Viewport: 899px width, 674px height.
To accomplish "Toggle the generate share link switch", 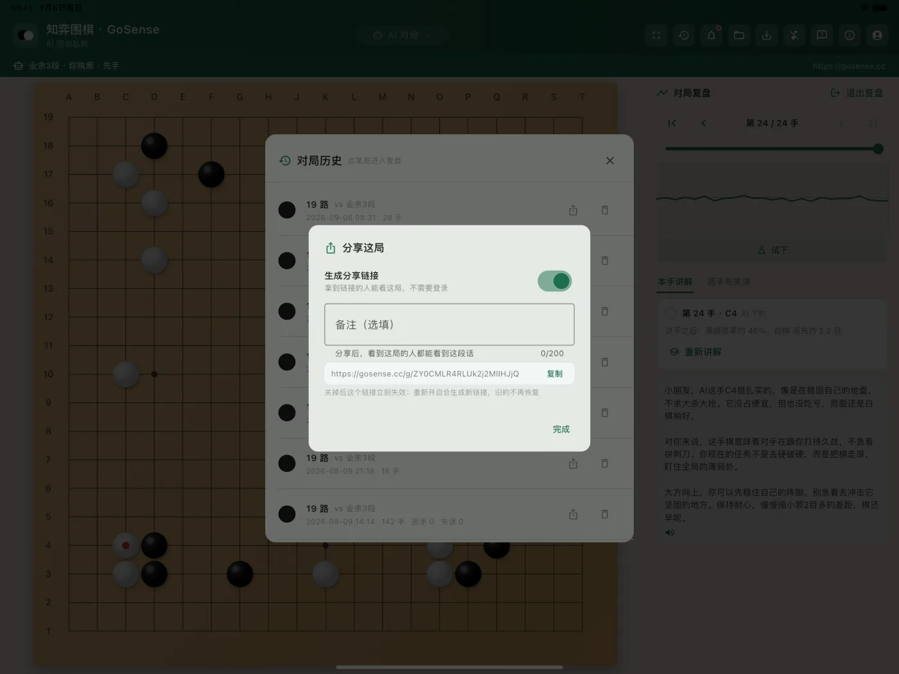I will tap(554, 281).
